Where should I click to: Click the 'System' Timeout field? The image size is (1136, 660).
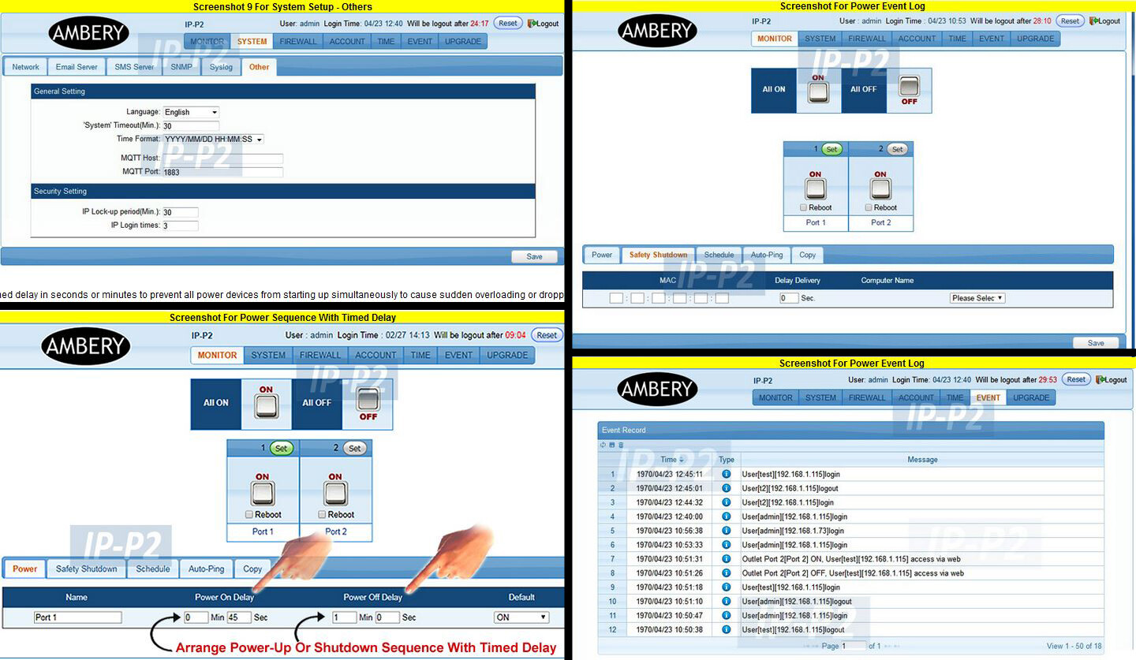(191, 126)
